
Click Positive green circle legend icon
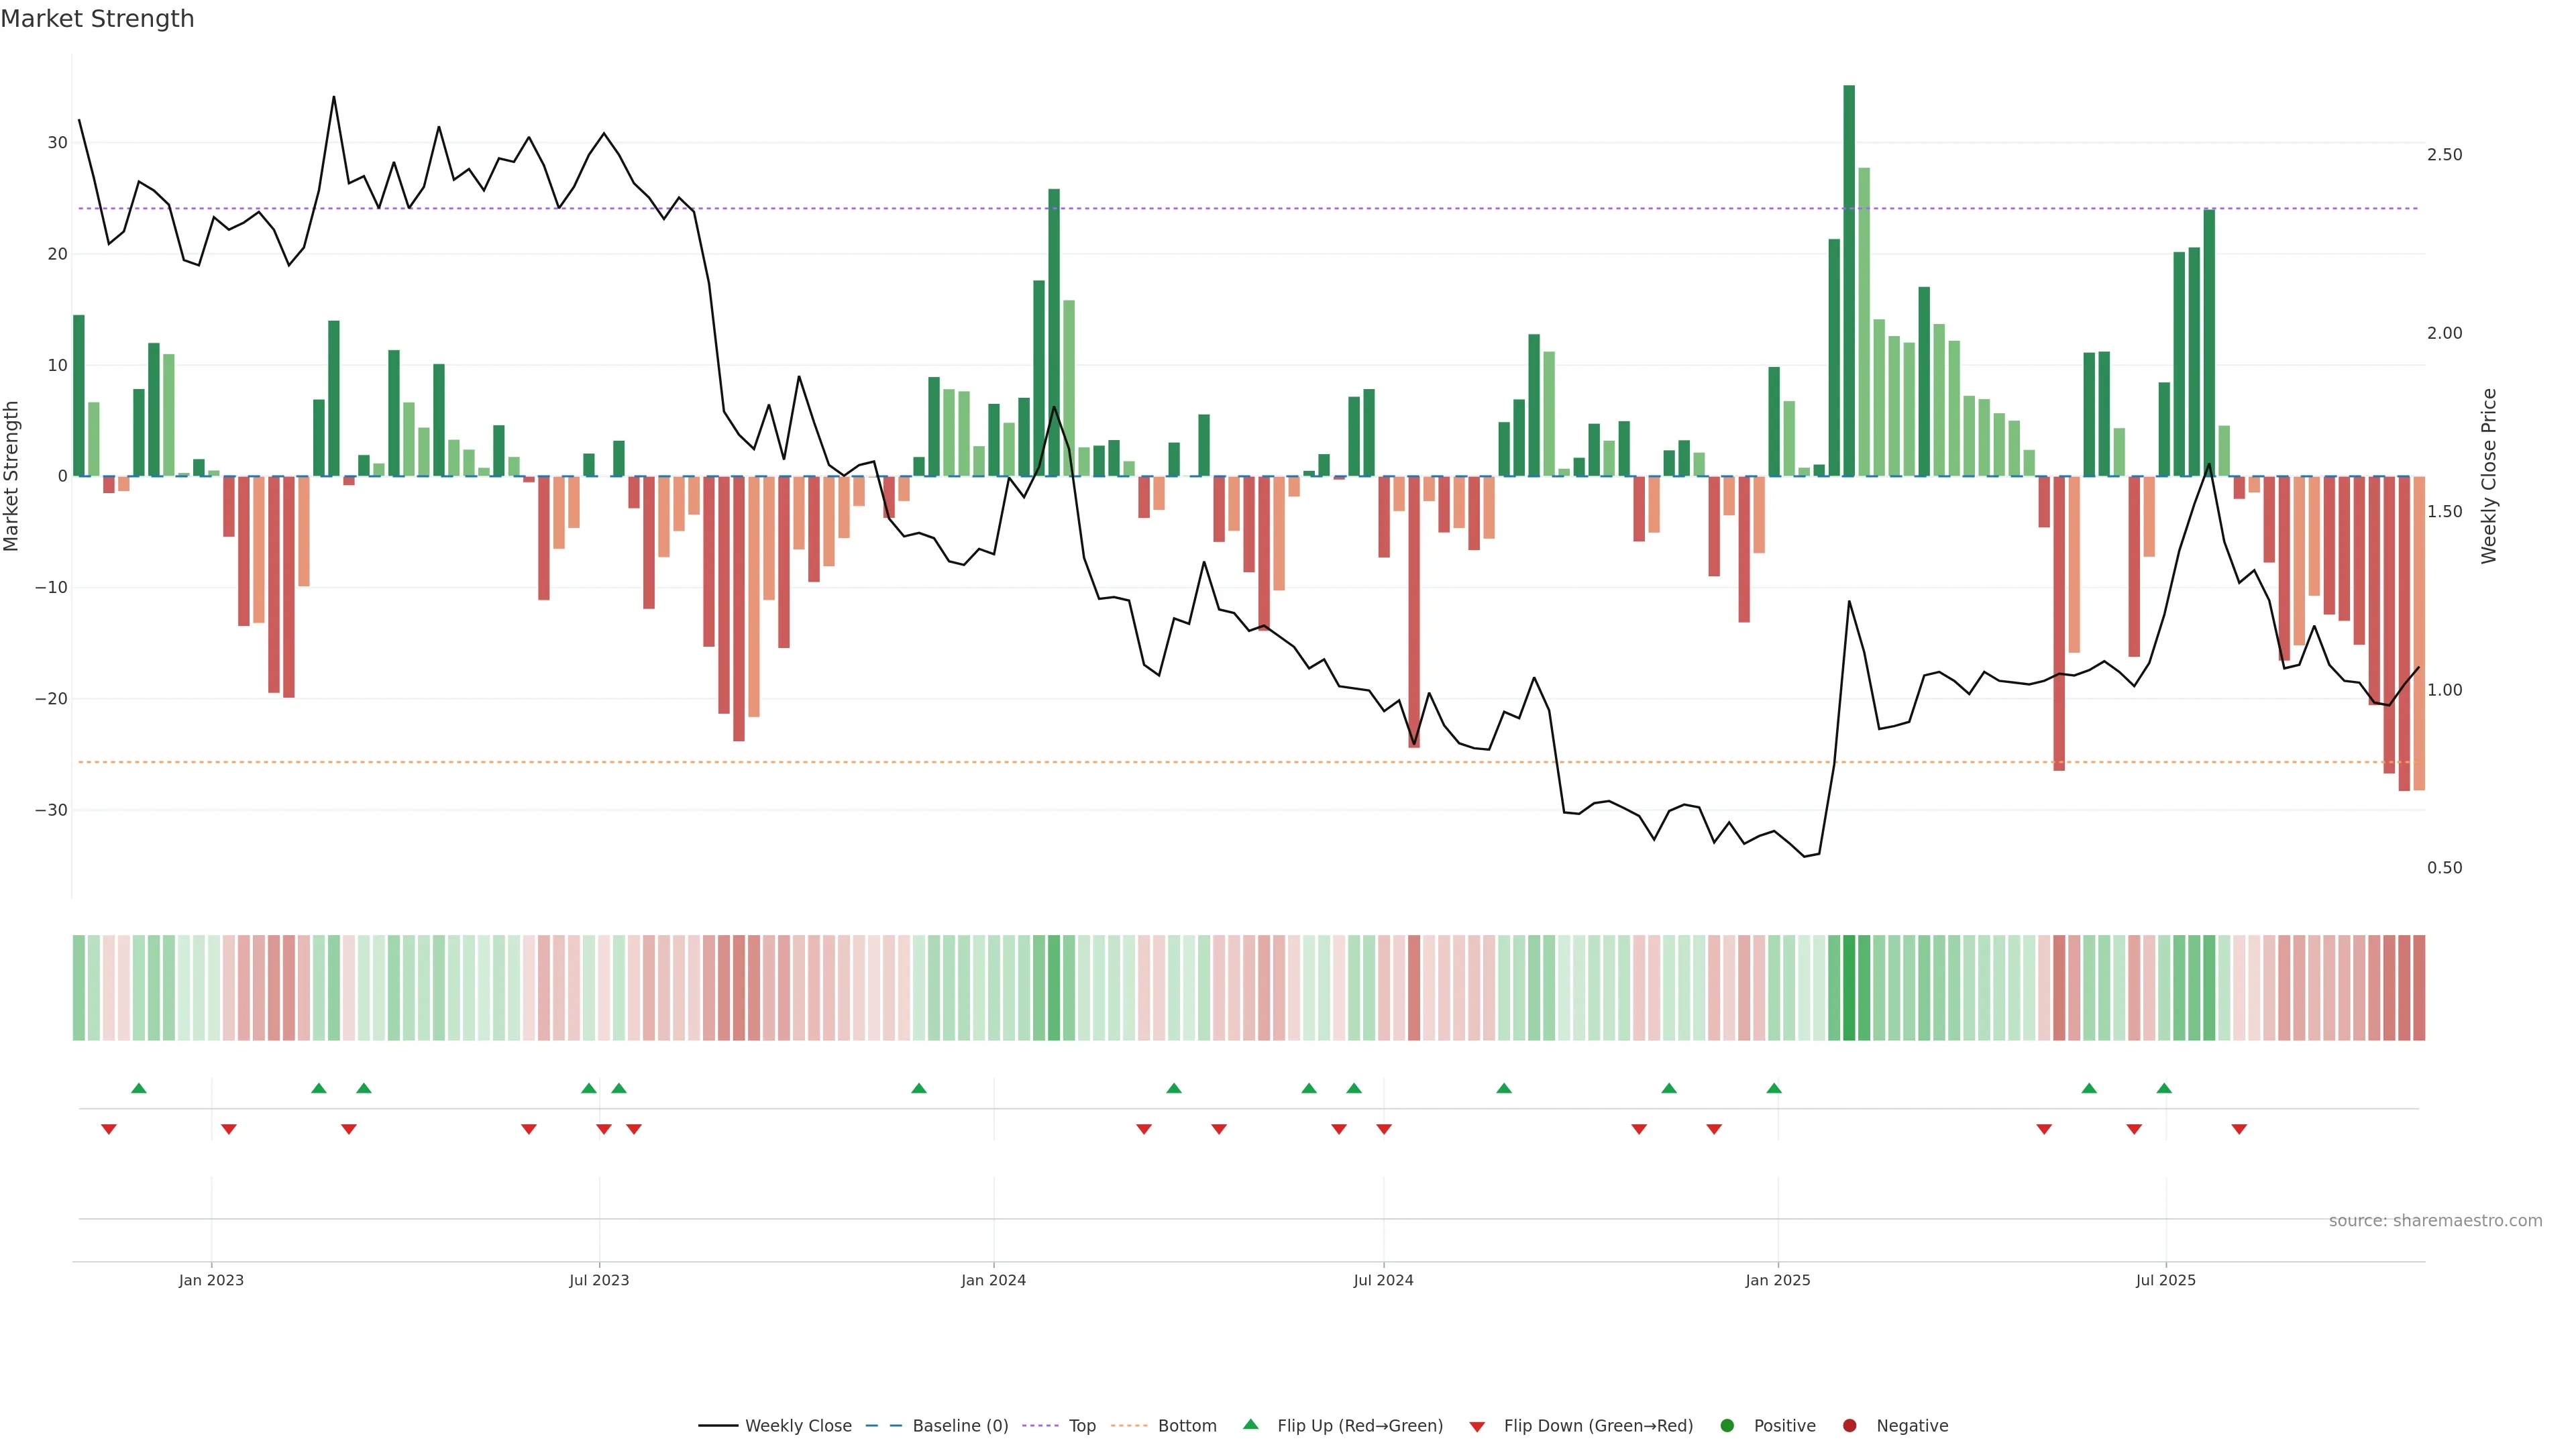click(1727, 1426)
